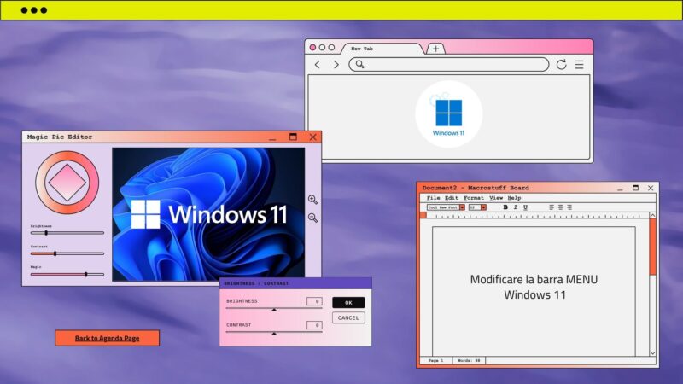Center align text in Macrostuff Board
Viewport: 683px width, 384px height.
click(561, 207)
